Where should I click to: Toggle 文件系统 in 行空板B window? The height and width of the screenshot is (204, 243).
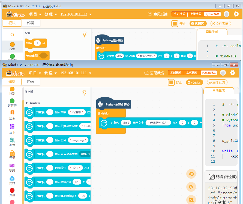coord(221,24)
